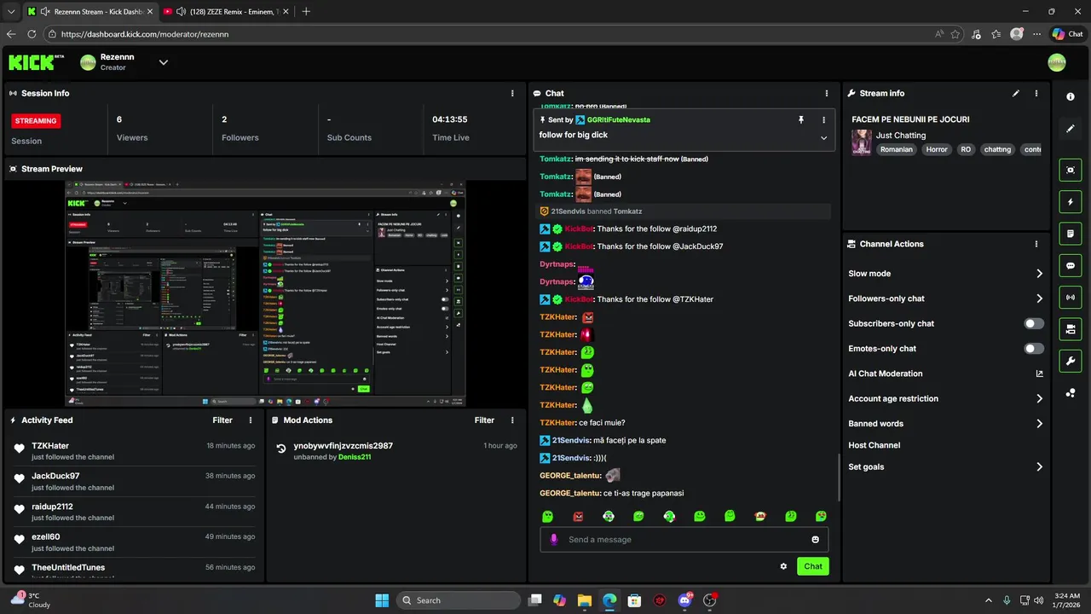Open the info icon in the right sidebar

click(x=1071, y=97)
